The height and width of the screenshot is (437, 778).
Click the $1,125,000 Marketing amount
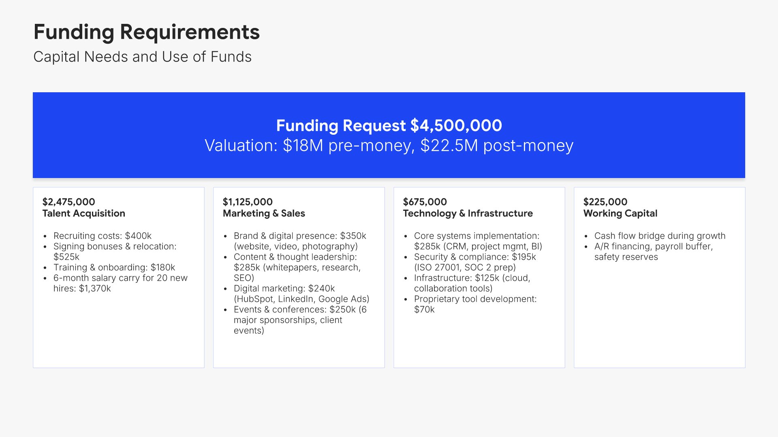click(248, 202)
